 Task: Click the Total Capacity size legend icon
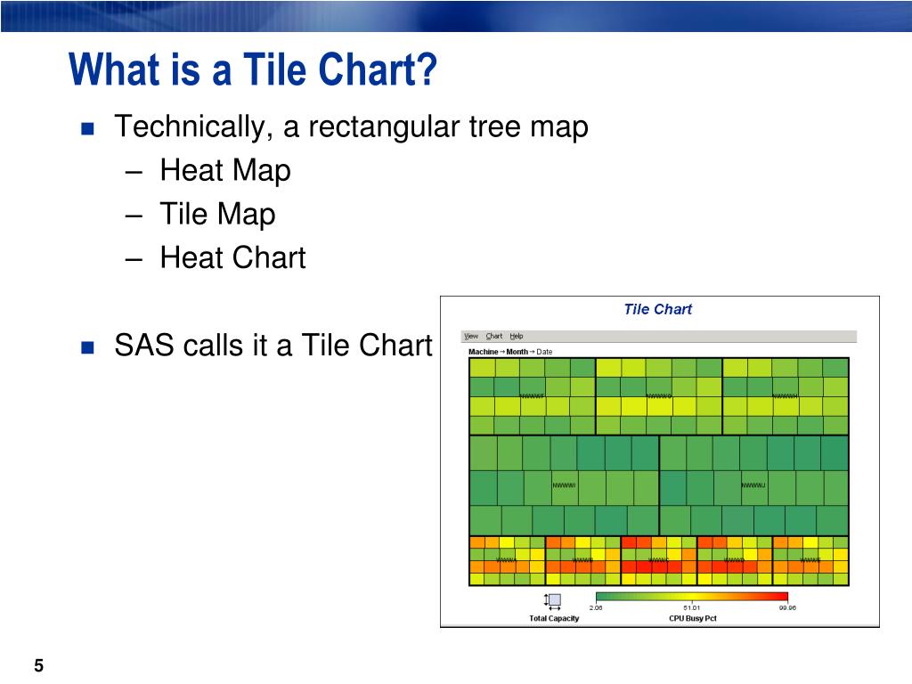point(552,601)
